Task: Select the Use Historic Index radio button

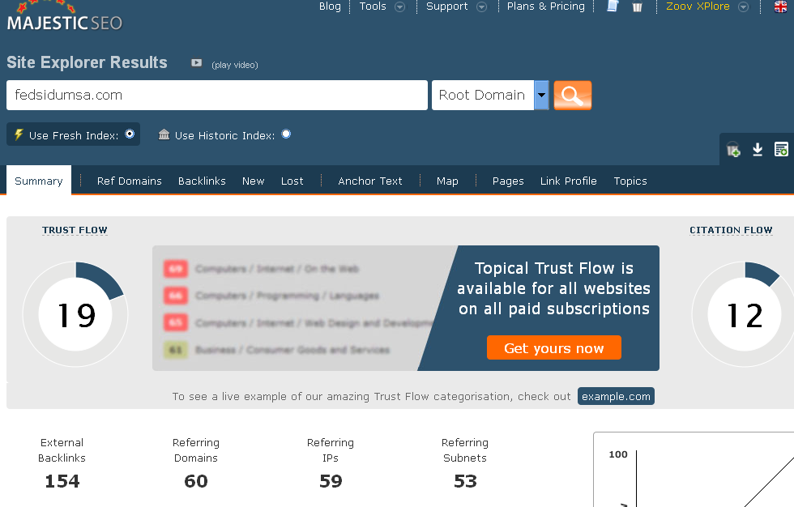Action: pyautogui.click(x=286, y=134)
